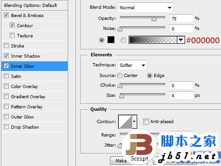Viewport: 221px width, 166px height.
Task: Open the Blend Mode dropdown
Action: [145, 7]
